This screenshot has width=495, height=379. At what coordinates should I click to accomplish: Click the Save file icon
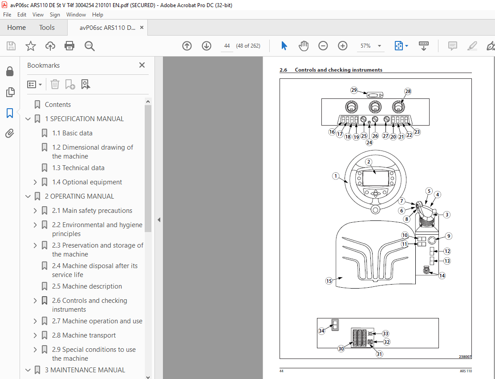coord(11,46)
